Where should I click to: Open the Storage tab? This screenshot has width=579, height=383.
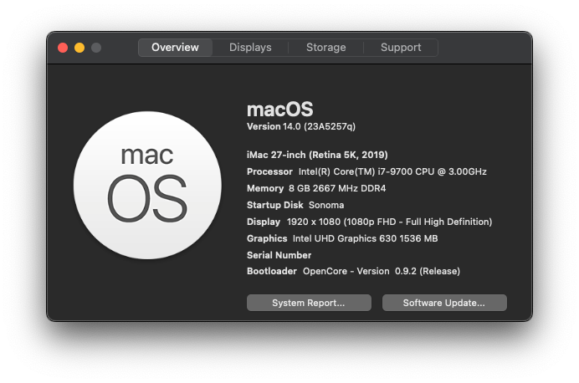point(326,48)
